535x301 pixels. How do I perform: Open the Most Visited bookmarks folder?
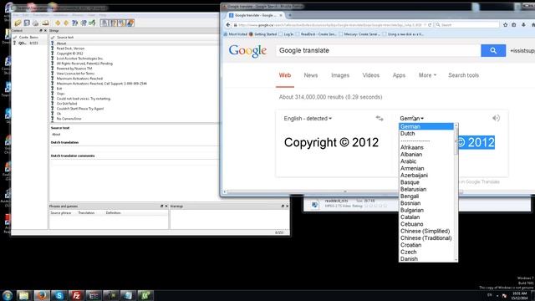[x=236, y=34]
